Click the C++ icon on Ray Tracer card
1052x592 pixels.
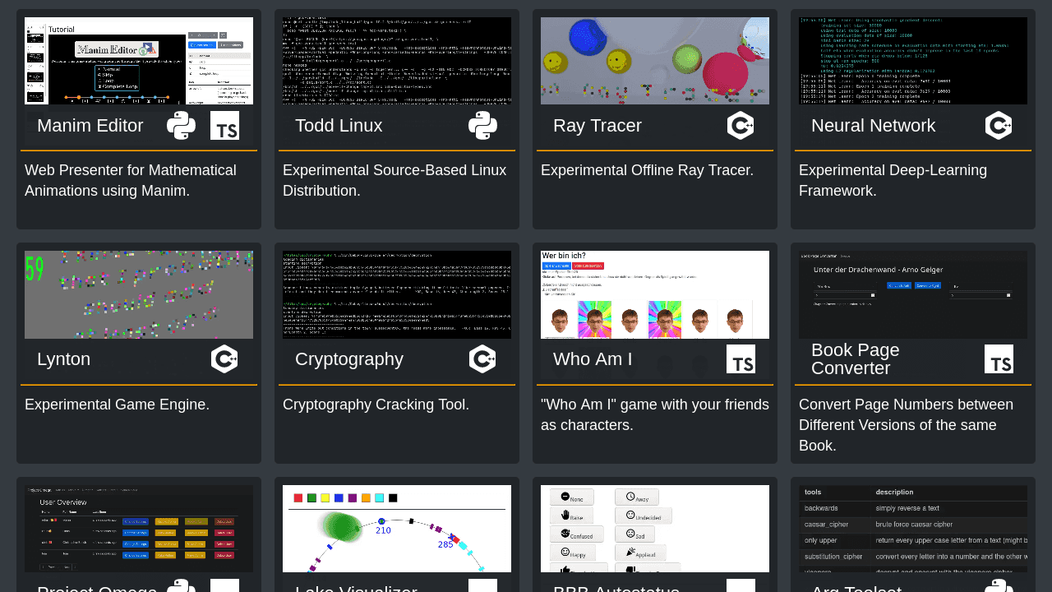741,126
